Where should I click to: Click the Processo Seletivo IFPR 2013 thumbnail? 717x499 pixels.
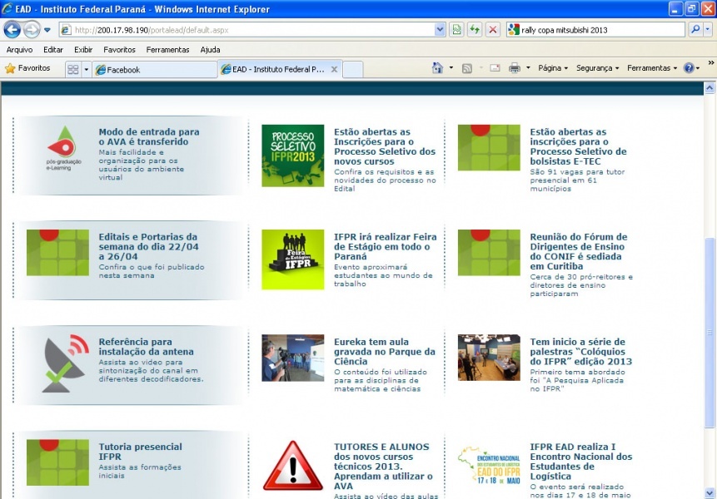pos(292,156)
